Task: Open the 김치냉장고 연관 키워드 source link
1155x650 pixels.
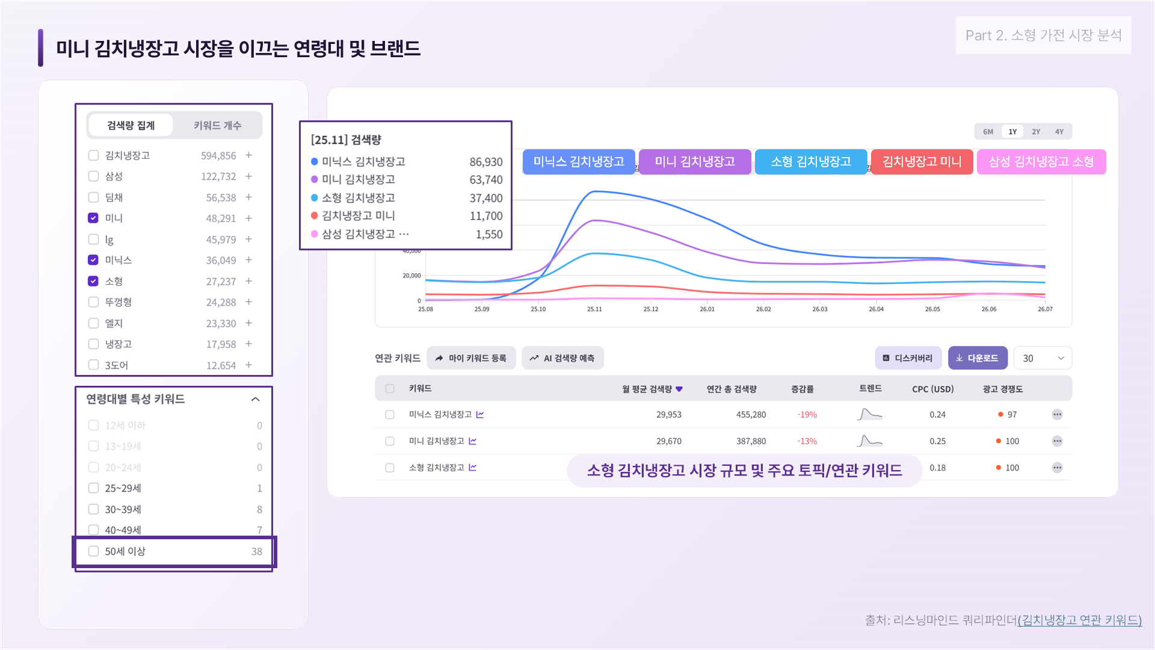Action: coord(1080,620)
